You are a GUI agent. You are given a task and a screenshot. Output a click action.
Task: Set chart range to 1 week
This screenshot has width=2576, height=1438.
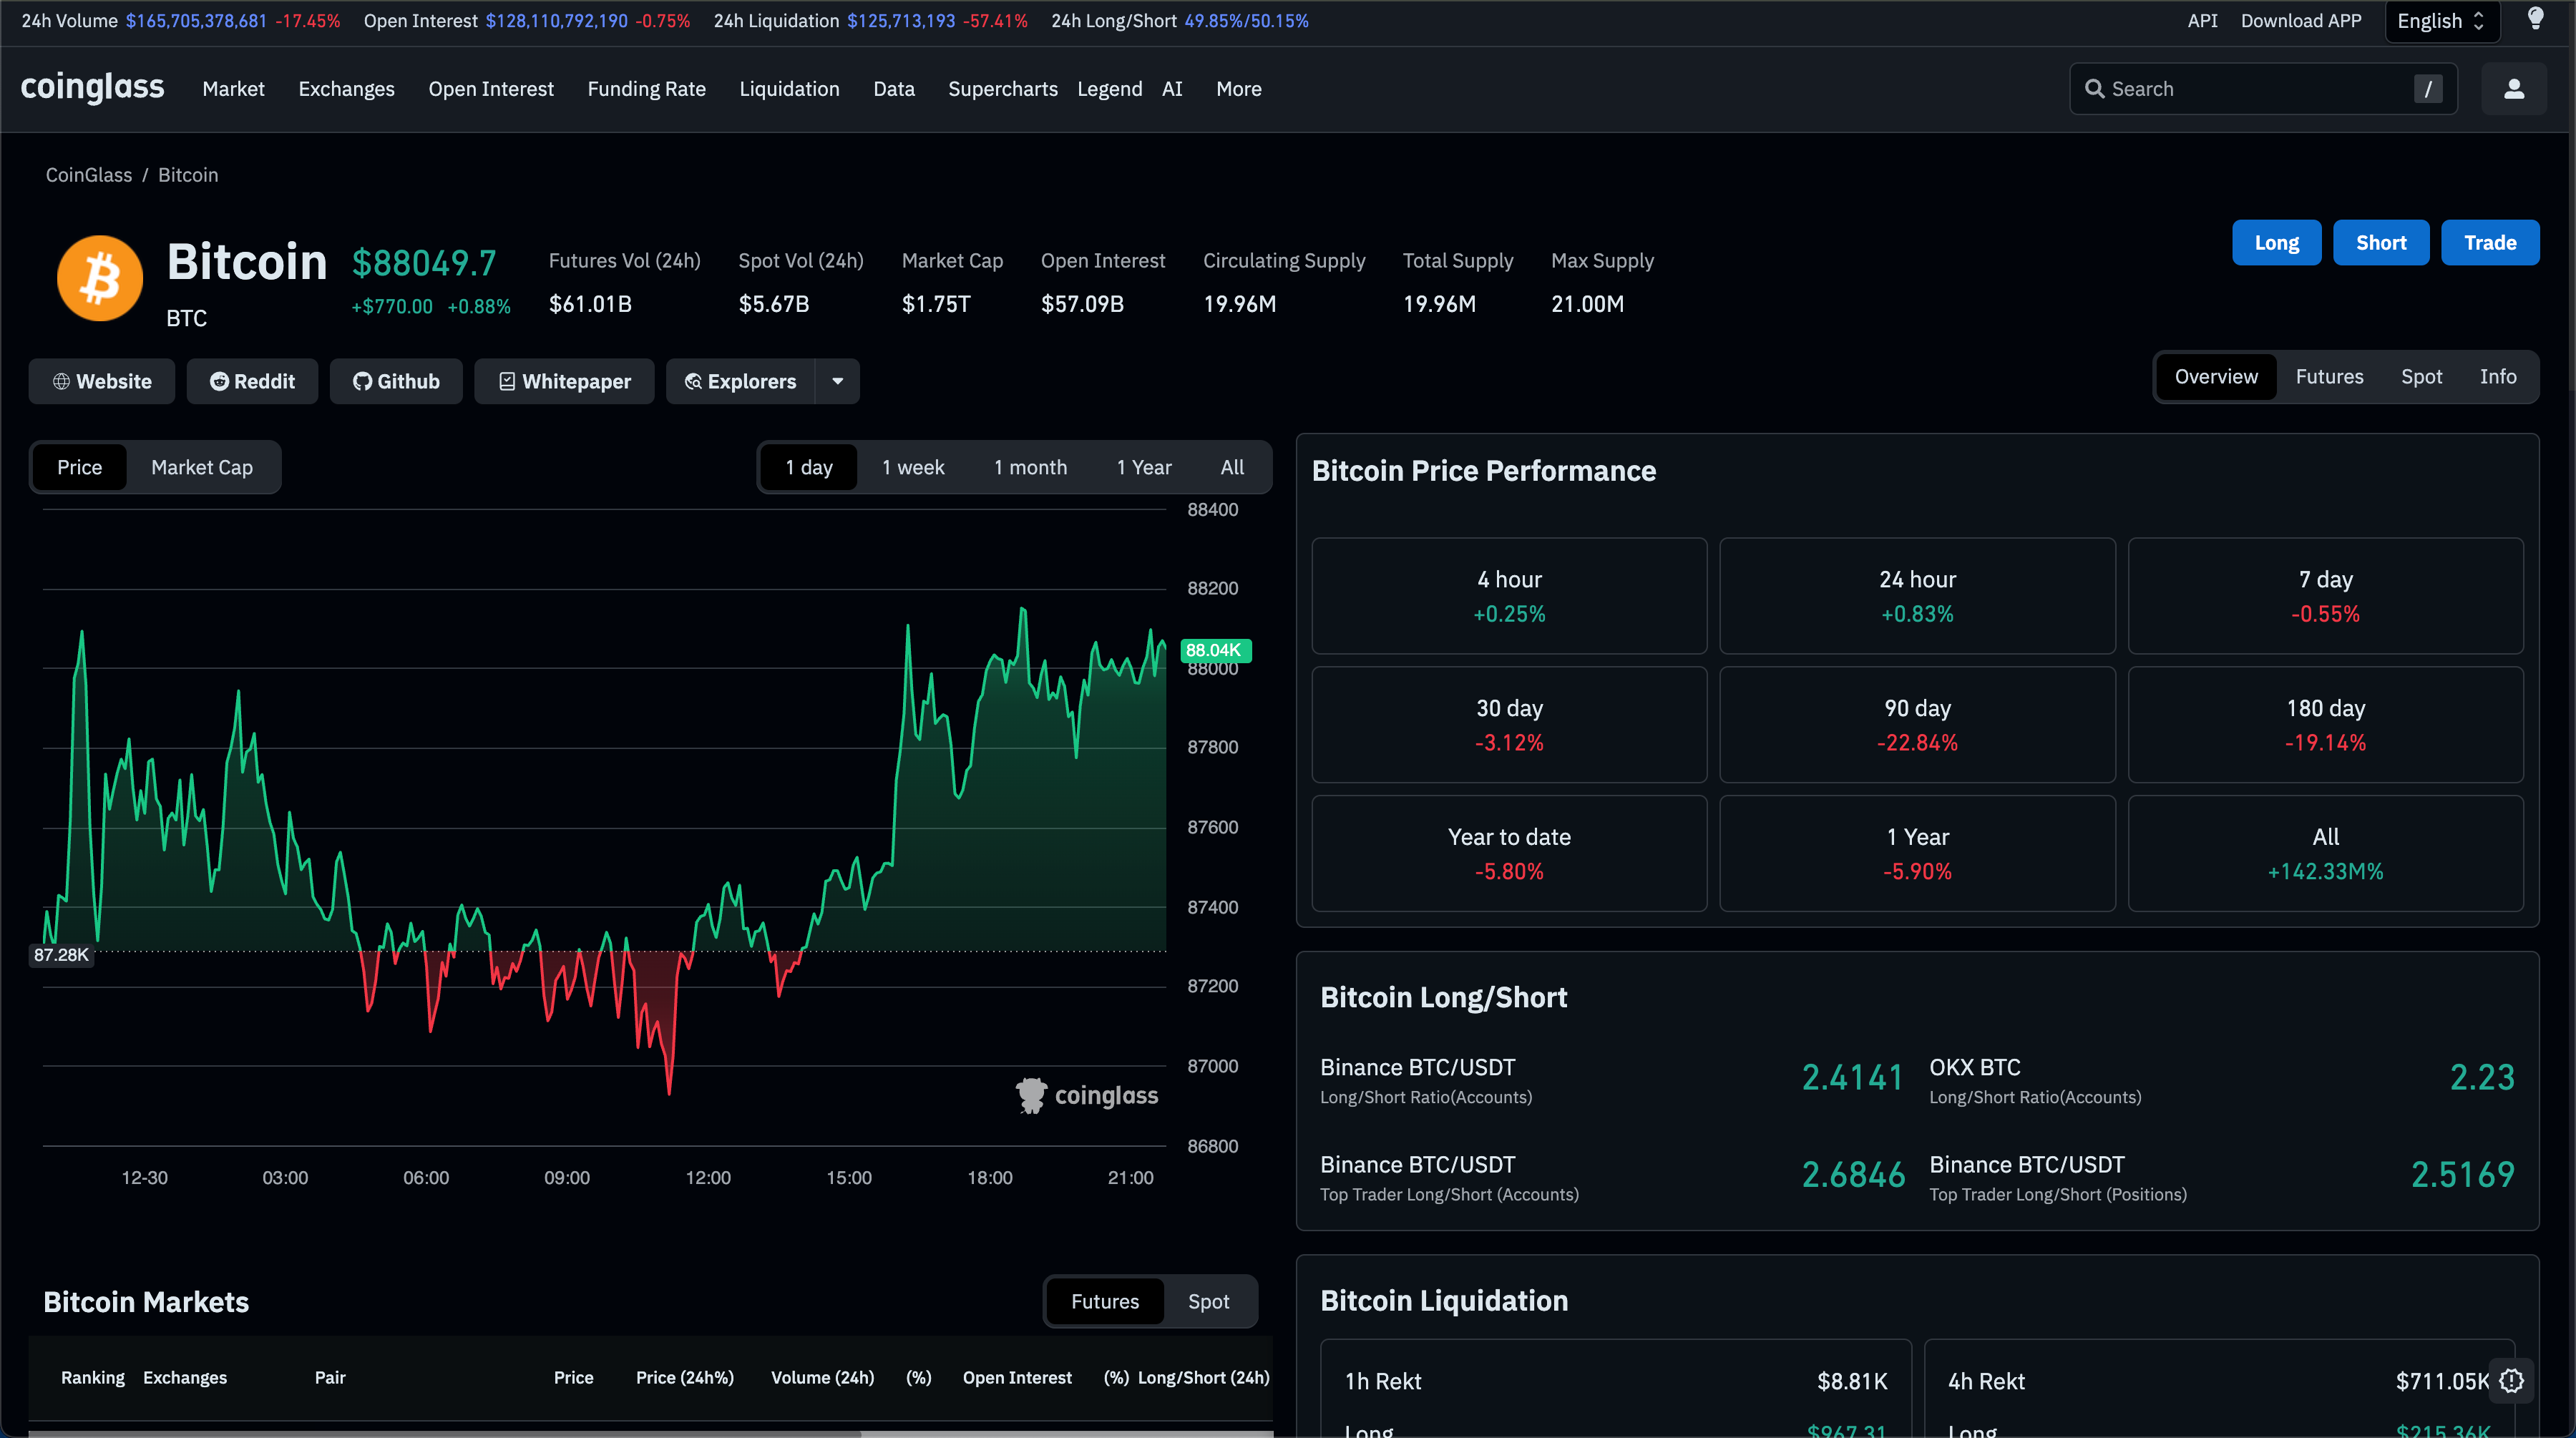pyautogui.click(x=912, y=467)
